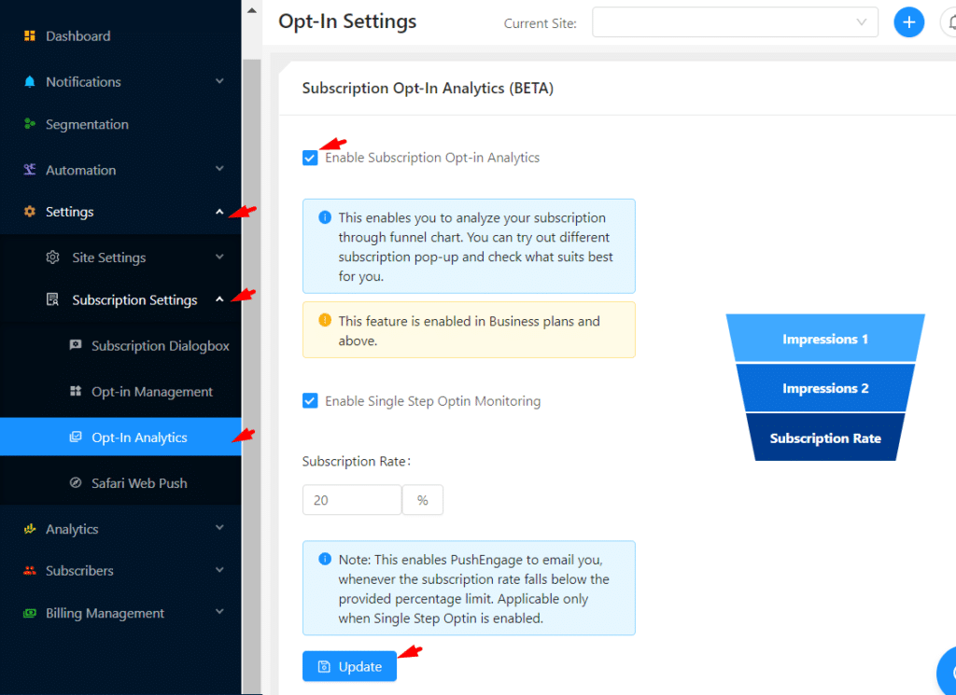The height and width of the screenshot is (695, 956).
Task: Click the Current Site: label
Action: coord(541,23)
